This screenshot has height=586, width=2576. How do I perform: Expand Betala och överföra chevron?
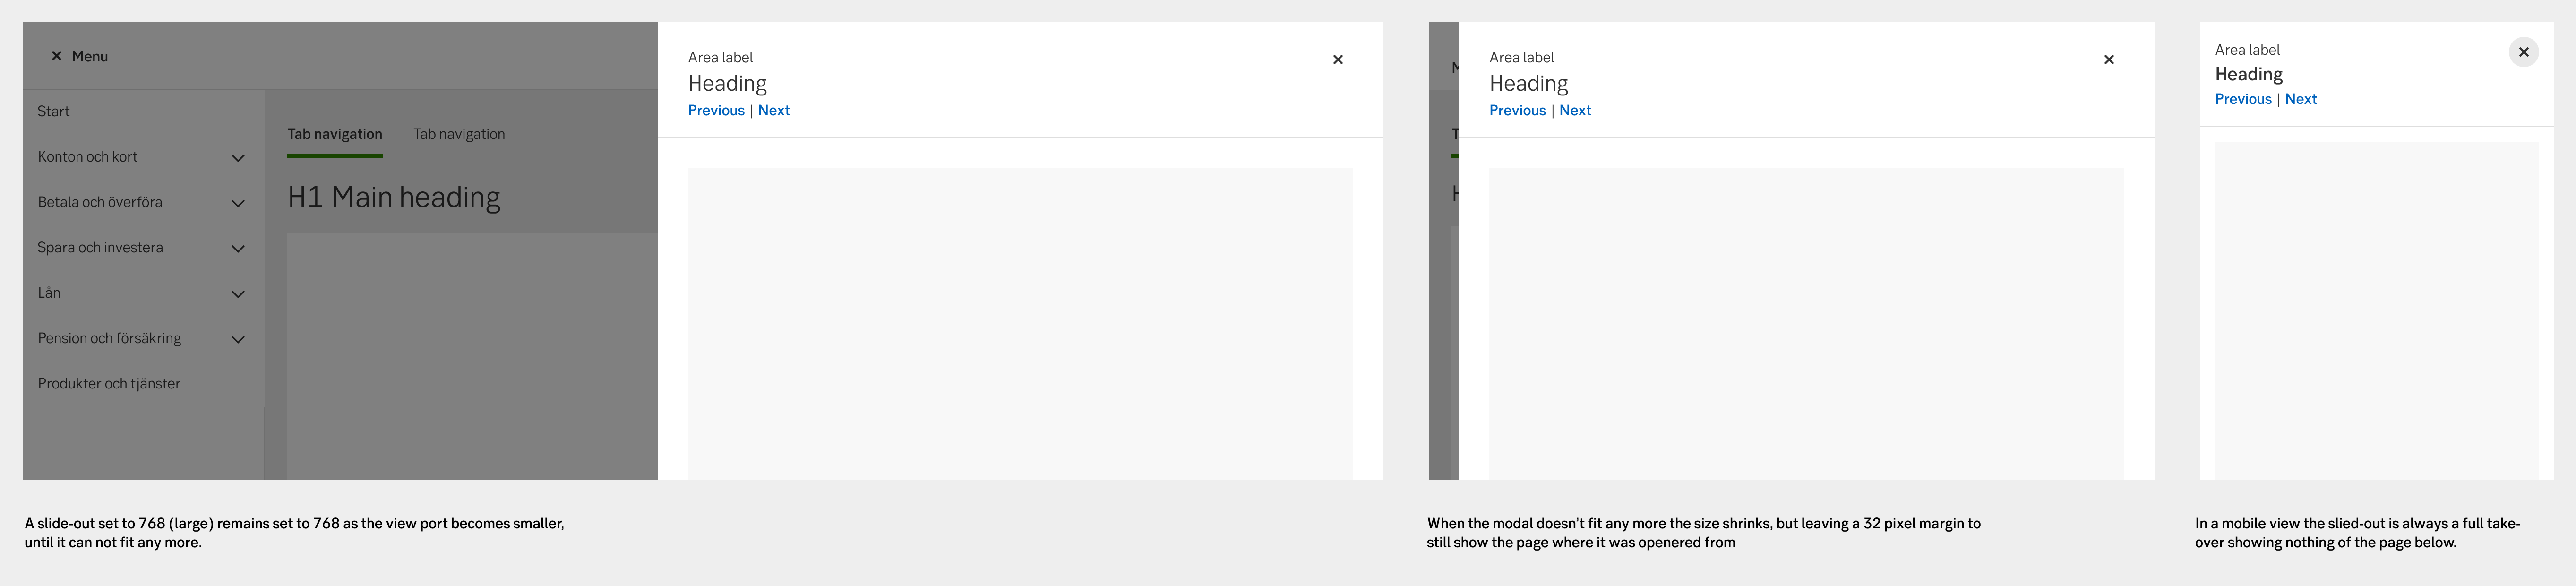coord(238,203)
